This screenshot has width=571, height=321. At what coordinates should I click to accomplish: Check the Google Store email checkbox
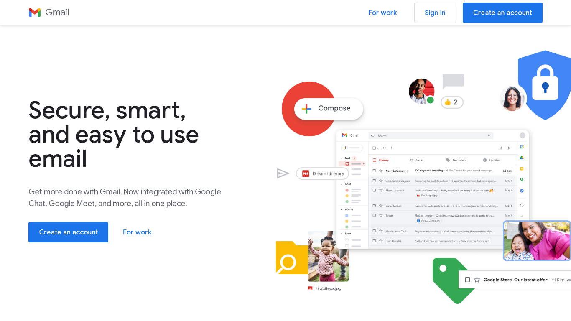pos(467,280)
